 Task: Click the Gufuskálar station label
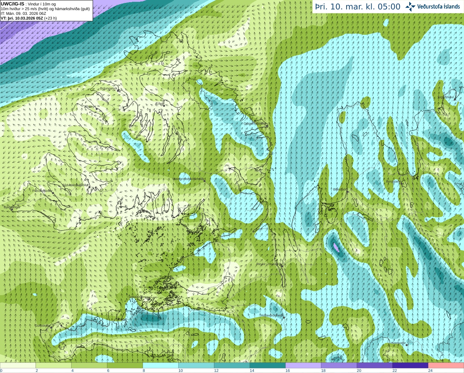(x=42, y=325)
